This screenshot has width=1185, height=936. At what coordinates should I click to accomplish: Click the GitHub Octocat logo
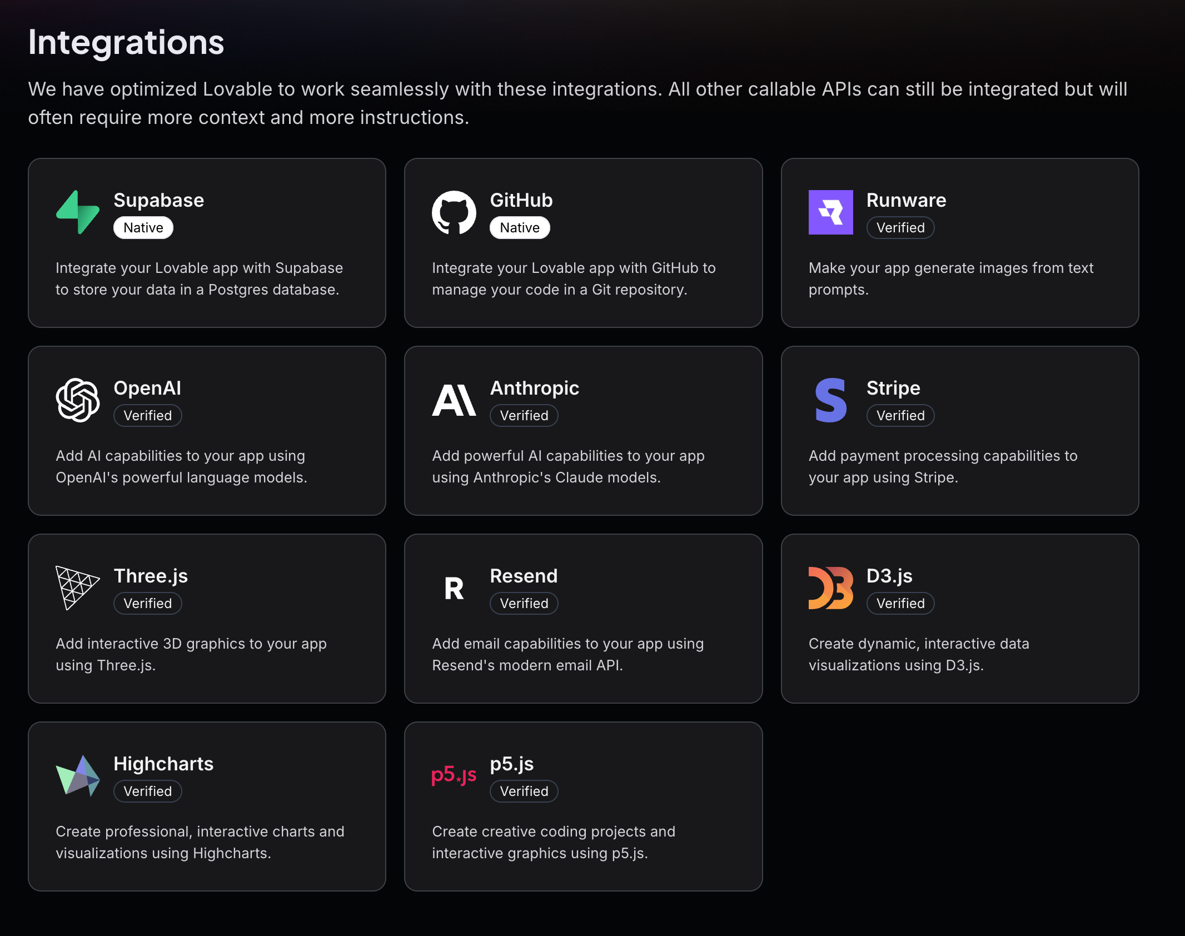click(x=454, y=212)
